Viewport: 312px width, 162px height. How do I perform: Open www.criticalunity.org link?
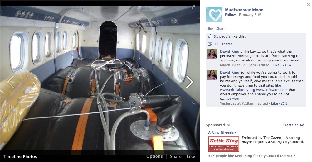pos(237,90)
